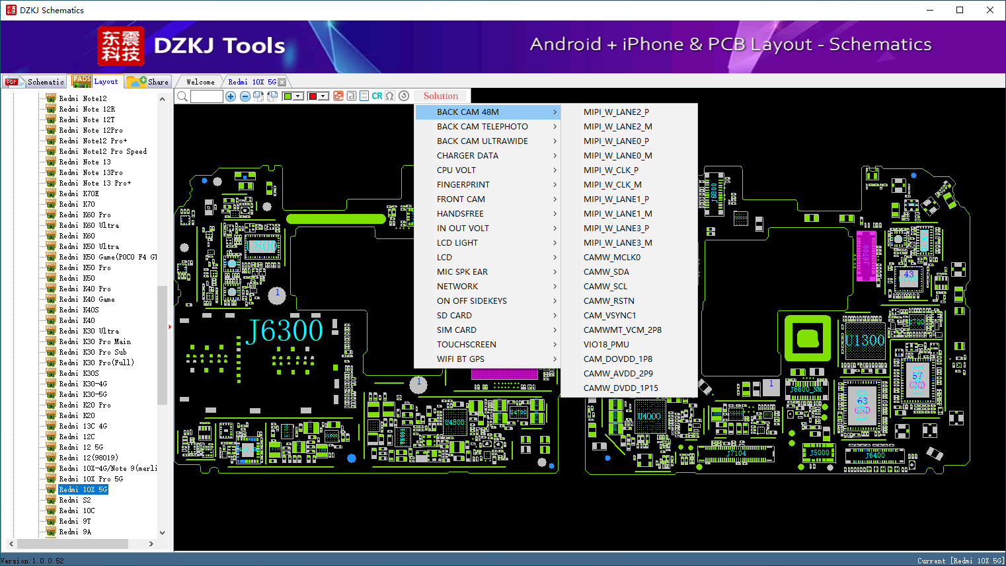Choose TOUCHSCREEN from the Solution menu

(x=488, y=345)
